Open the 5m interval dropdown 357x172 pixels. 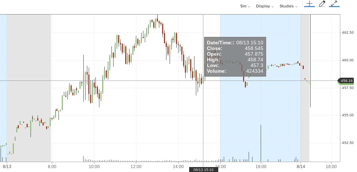click(x=245, y=6)
